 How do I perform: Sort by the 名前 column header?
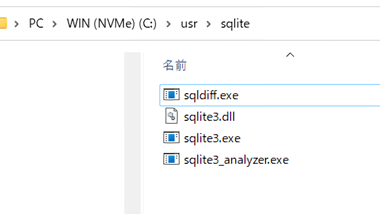pos(175,66)
